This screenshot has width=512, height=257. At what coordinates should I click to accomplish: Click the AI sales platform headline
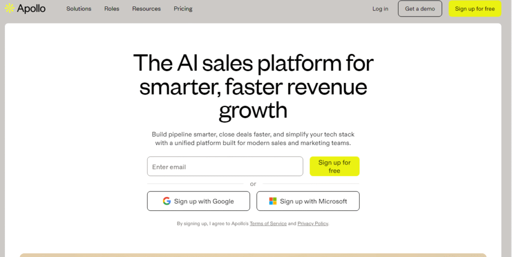(253, 86)
